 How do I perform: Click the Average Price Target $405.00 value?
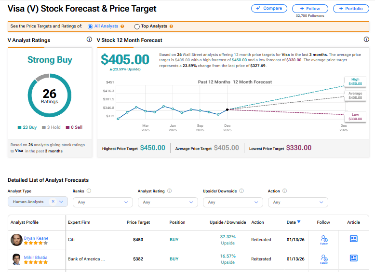[x=227, y=148]
